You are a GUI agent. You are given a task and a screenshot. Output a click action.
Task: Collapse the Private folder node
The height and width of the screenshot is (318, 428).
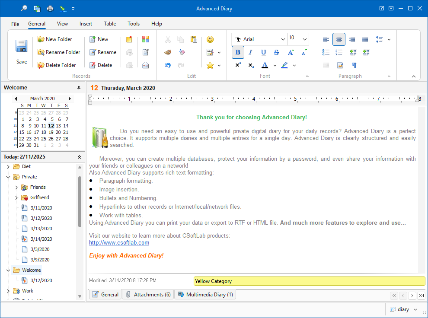pos(8,177)
